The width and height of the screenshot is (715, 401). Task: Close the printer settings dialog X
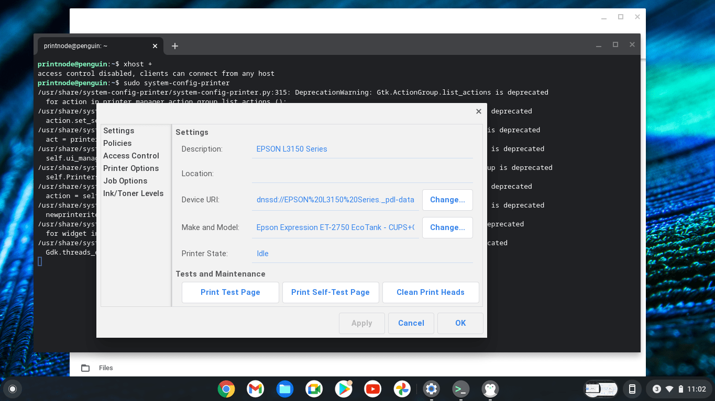479,111
